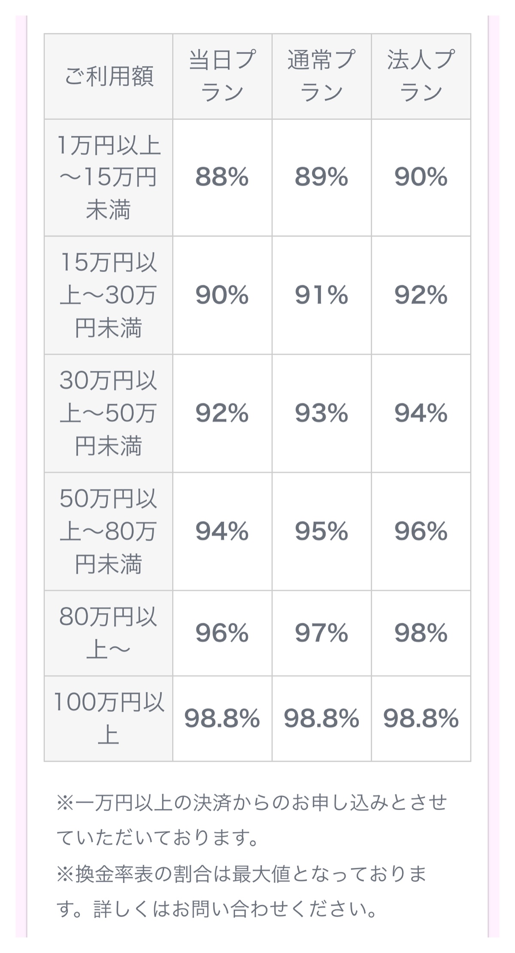The width and height of the screenshot is (515, 953).
Task: Click the 98% cell in 法人プラン column
Action: tap(421, 633)
